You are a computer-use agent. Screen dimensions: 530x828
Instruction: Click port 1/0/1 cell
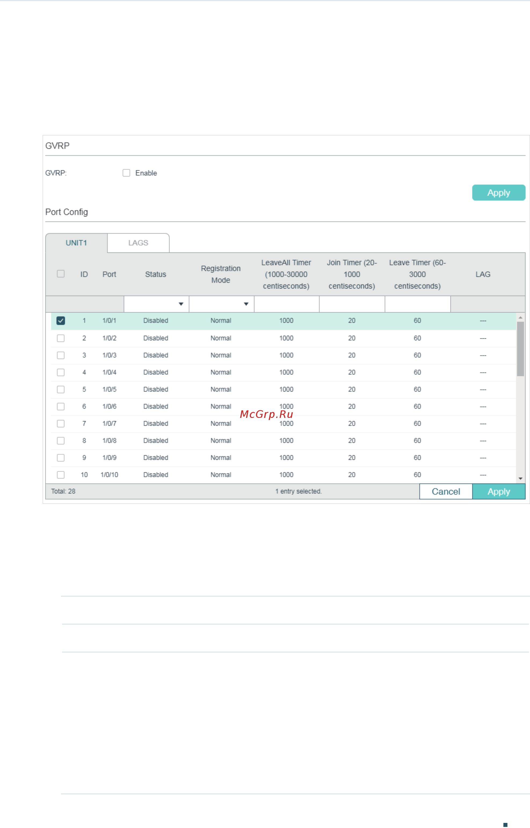109,321
